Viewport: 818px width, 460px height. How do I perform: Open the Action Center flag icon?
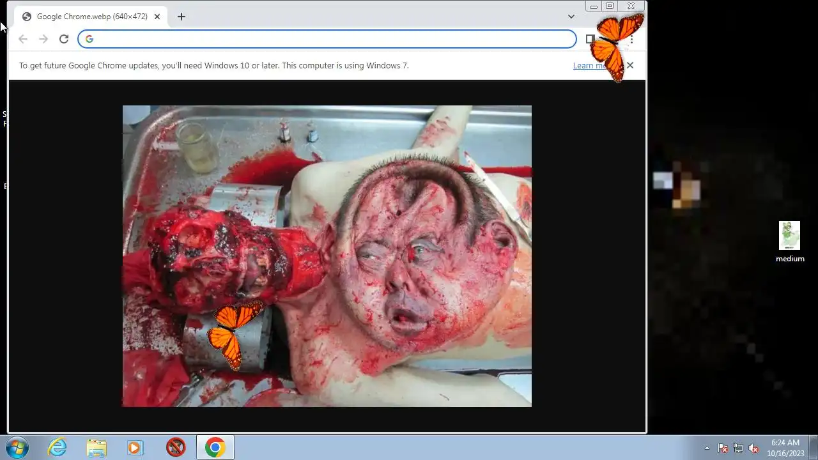[723, 448]
